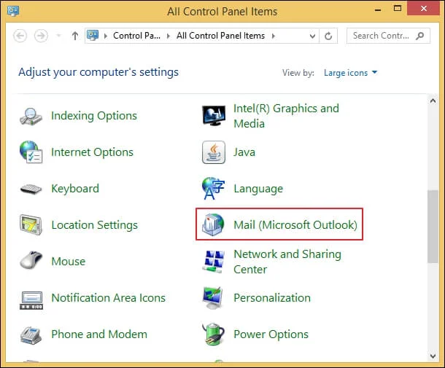Expand the arrow after All Control Panel Items
445x368 pixels.
point(274,36)
